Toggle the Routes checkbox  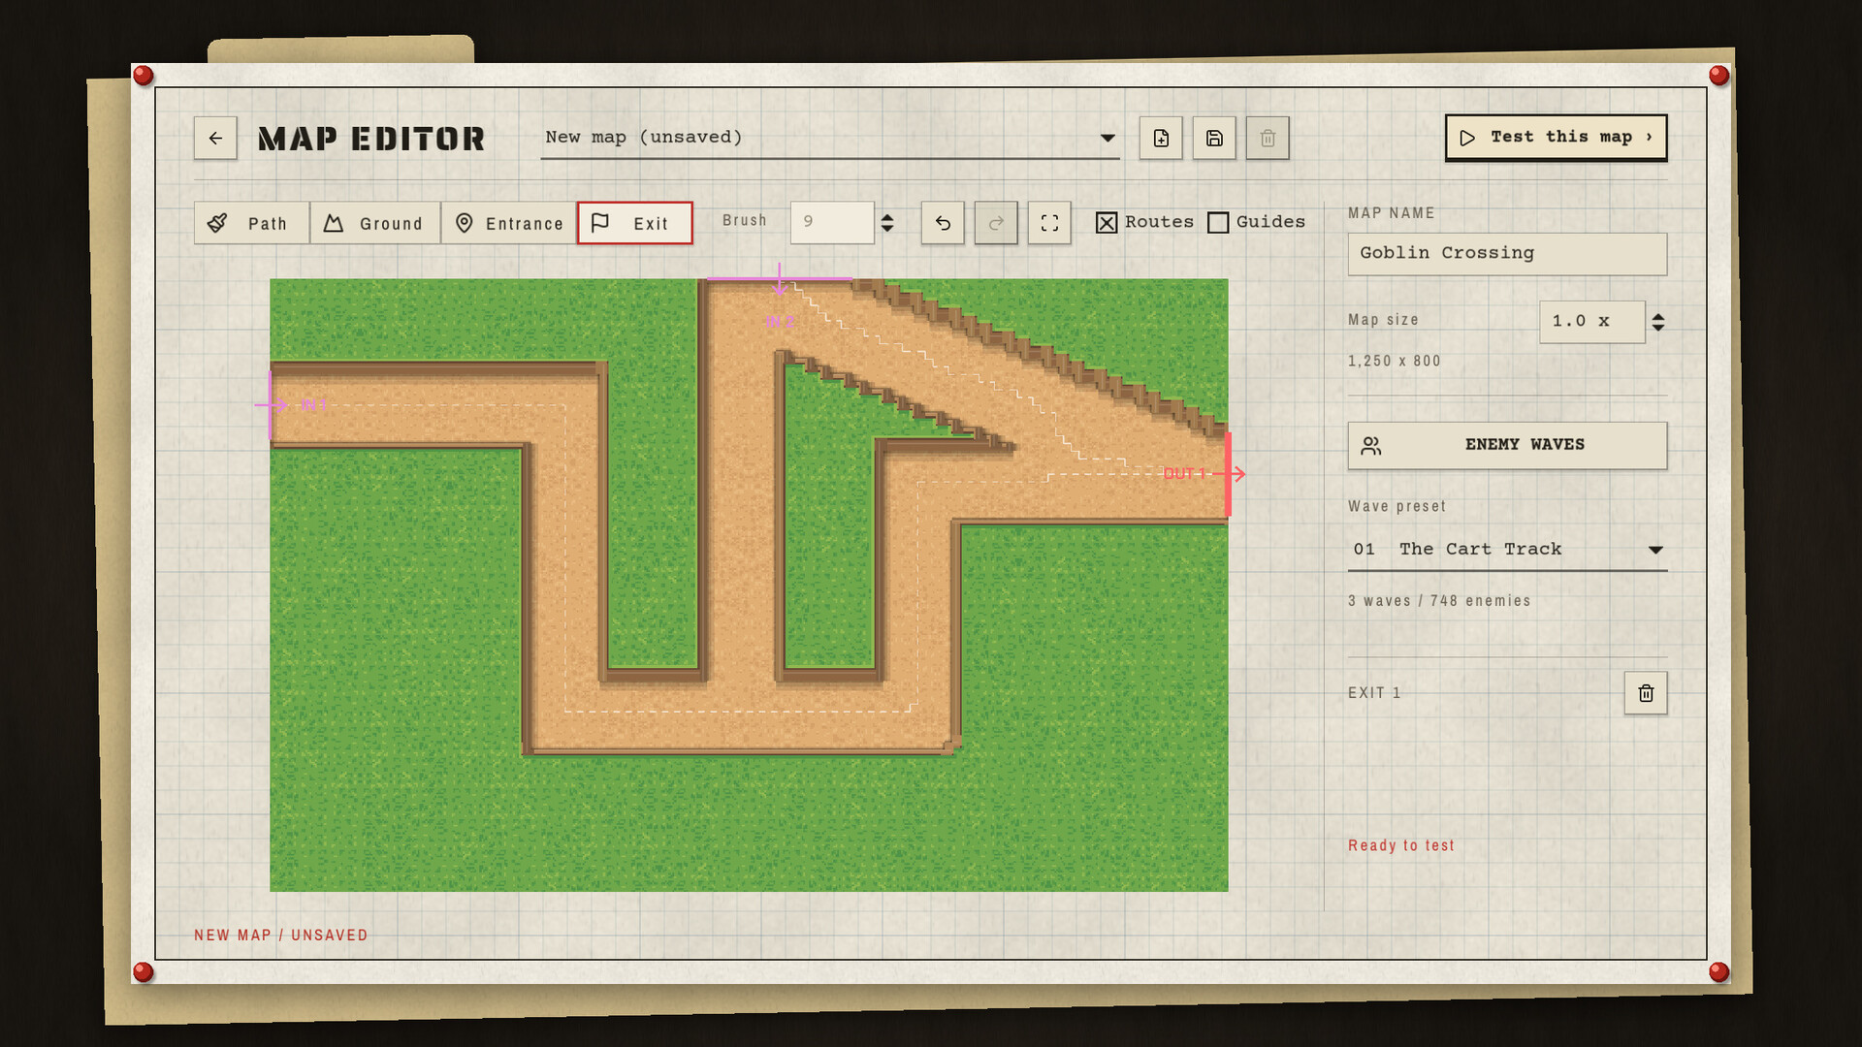click(1107, 223)
